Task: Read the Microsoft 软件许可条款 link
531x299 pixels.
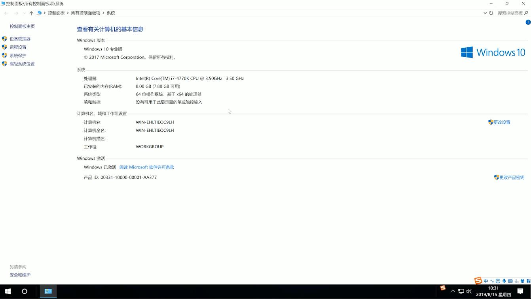Action: 147,167
